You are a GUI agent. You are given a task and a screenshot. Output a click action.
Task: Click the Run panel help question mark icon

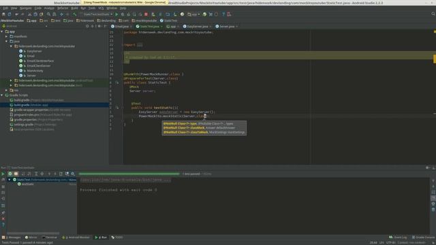pos(3,225)
